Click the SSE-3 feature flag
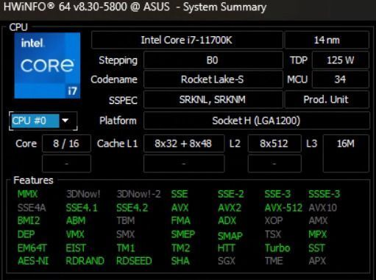 (x=277, y=194)
